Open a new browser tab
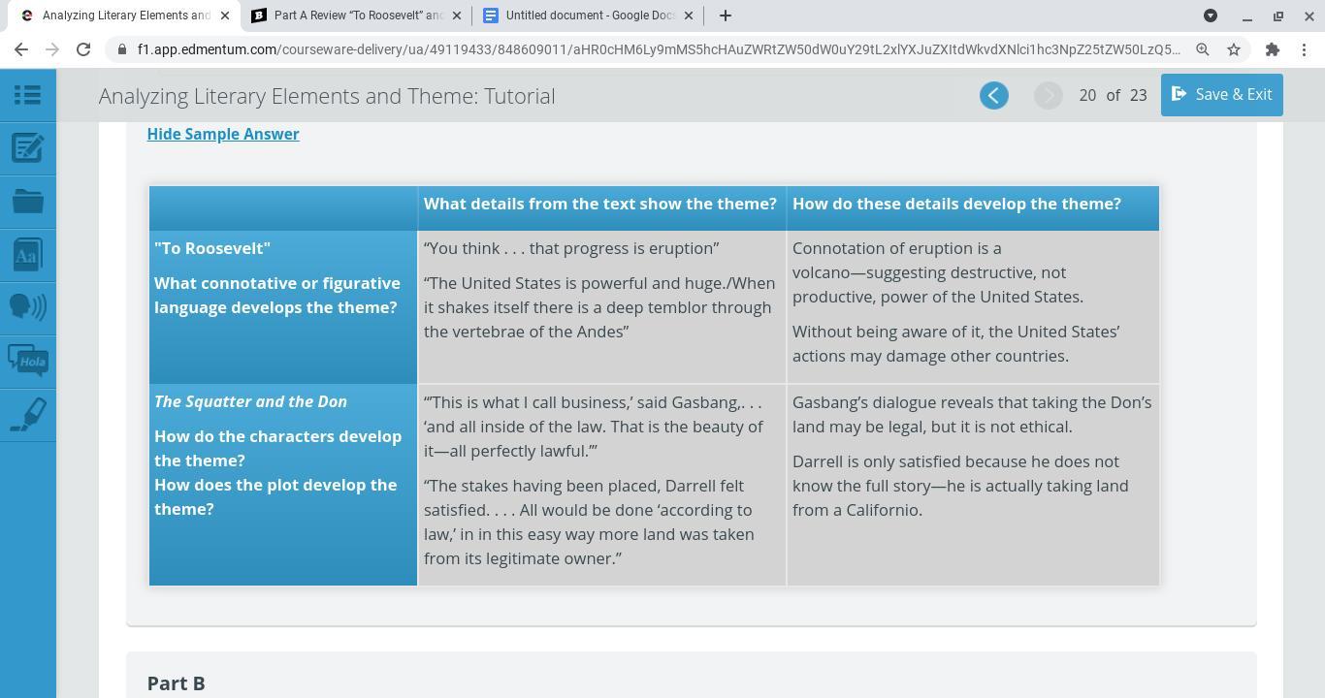Viewport: 1325px width, 698px height. click(725, 16)
